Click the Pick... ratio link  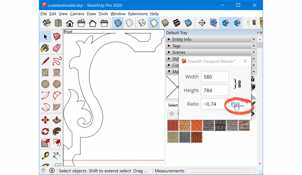(x=237, y=104)
